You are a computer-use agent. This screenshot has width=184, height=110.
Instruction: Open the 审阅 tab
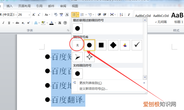coord(63,6)
